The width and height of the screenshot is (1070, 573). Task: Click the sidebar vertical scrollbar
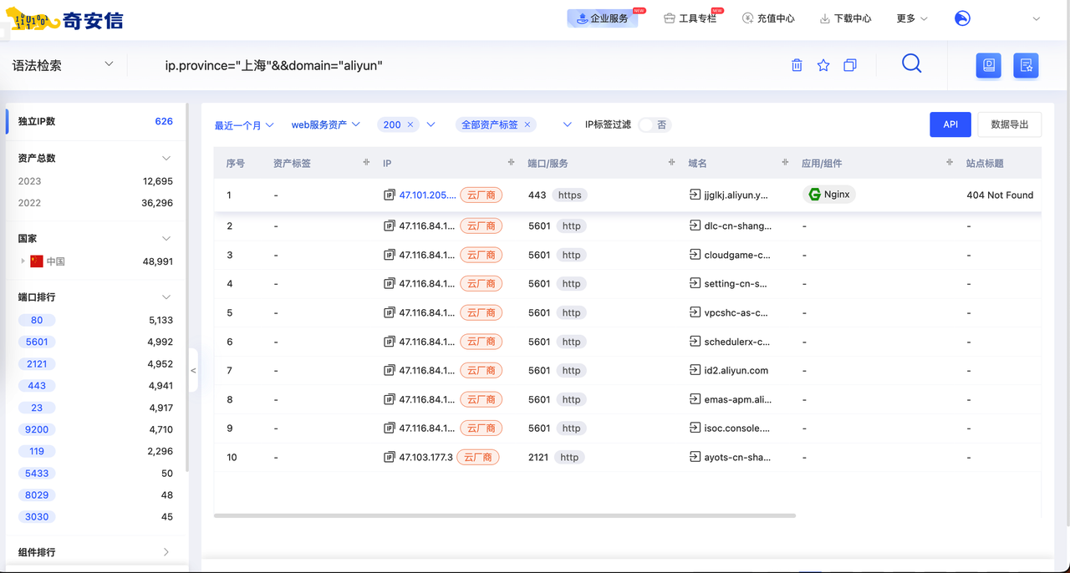point(186,288)
